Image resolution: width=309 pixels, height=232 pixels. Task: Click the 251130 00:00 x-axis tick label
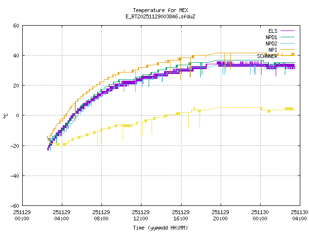coord(260,215)
